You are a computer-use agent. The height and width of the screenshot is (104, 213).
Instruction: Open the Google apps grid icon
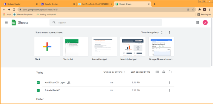pos(198,22)
